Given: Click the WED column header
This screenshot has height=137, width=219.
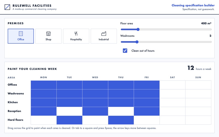Looking at the screenshot, I should [95, 77].
